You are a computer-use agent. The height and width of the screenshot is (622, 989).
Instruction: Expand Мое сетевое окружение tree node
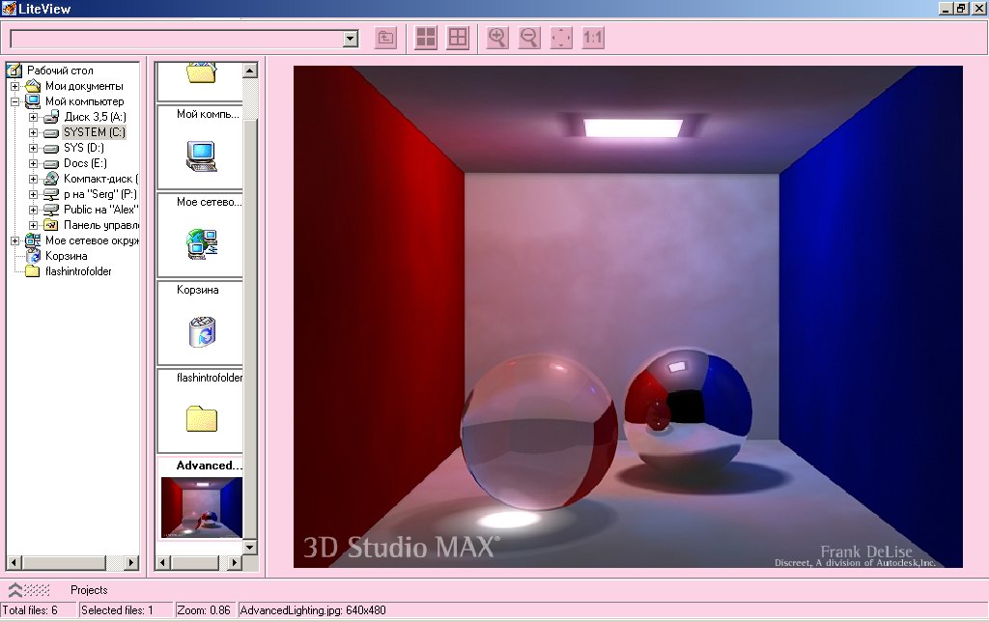coord(15,240)
